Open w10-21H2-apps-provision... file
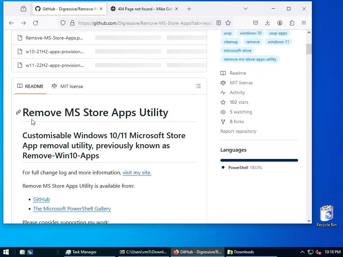The height and width of the screenshot is (257, 343). [55, 52]
